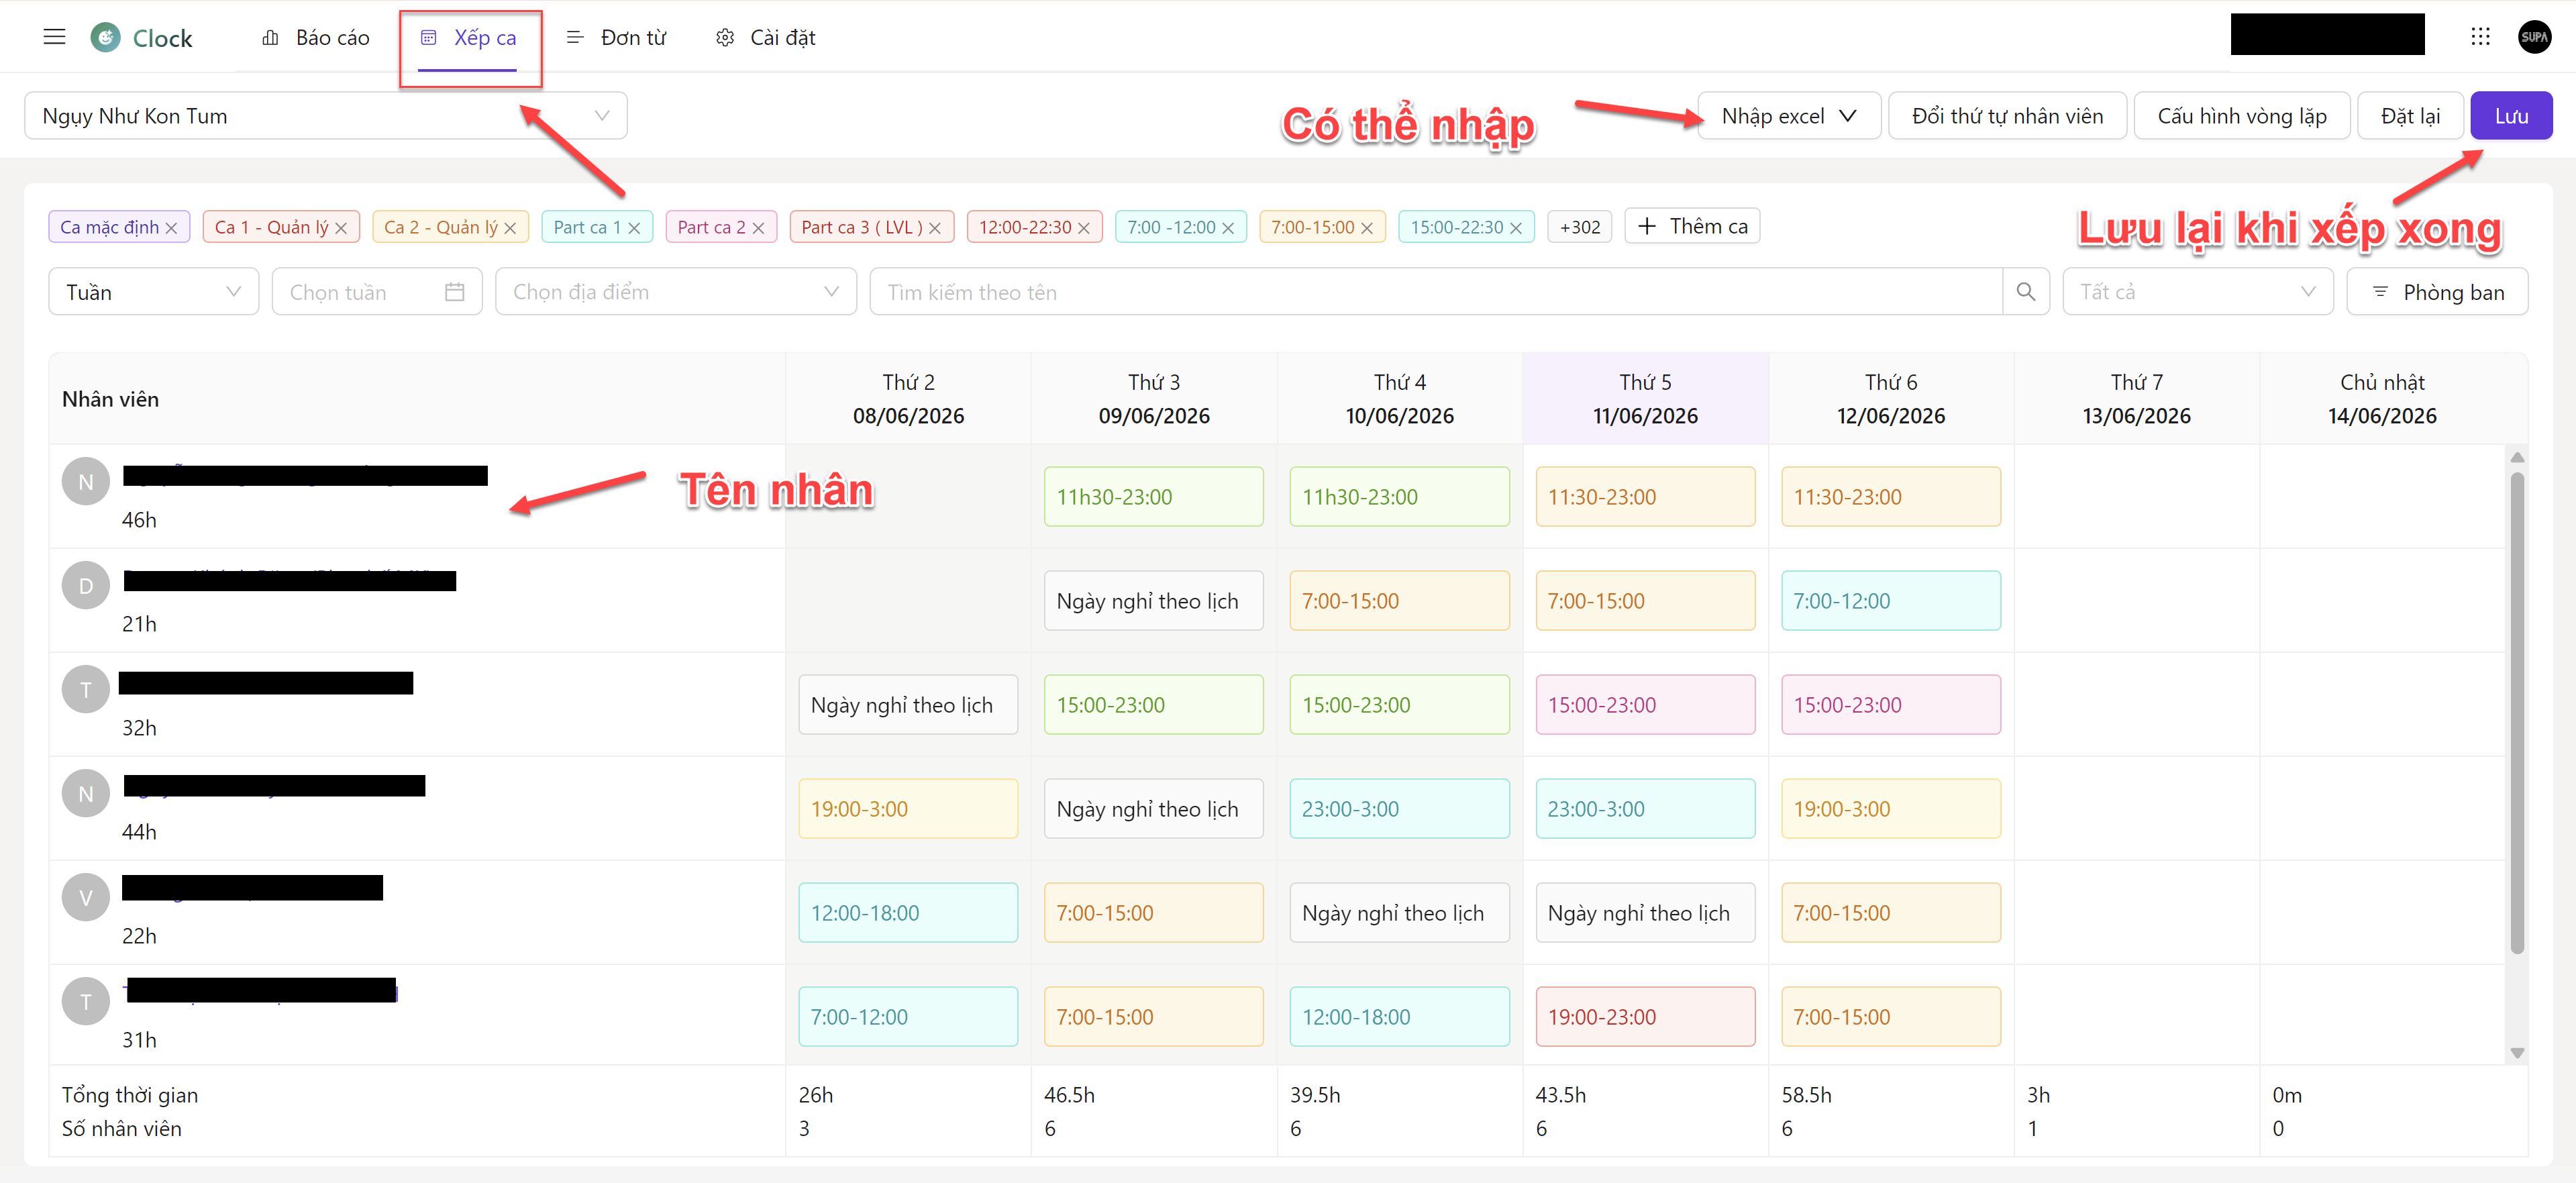This screenshot has height=1183, width=2576.
Task: Click Cấu hình vòng lặp button
Action: pyautogui.click(x=2241, y=116)
